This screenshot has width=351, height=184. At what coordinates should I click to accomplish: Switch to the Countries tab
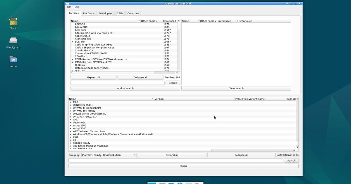point(133,13)
